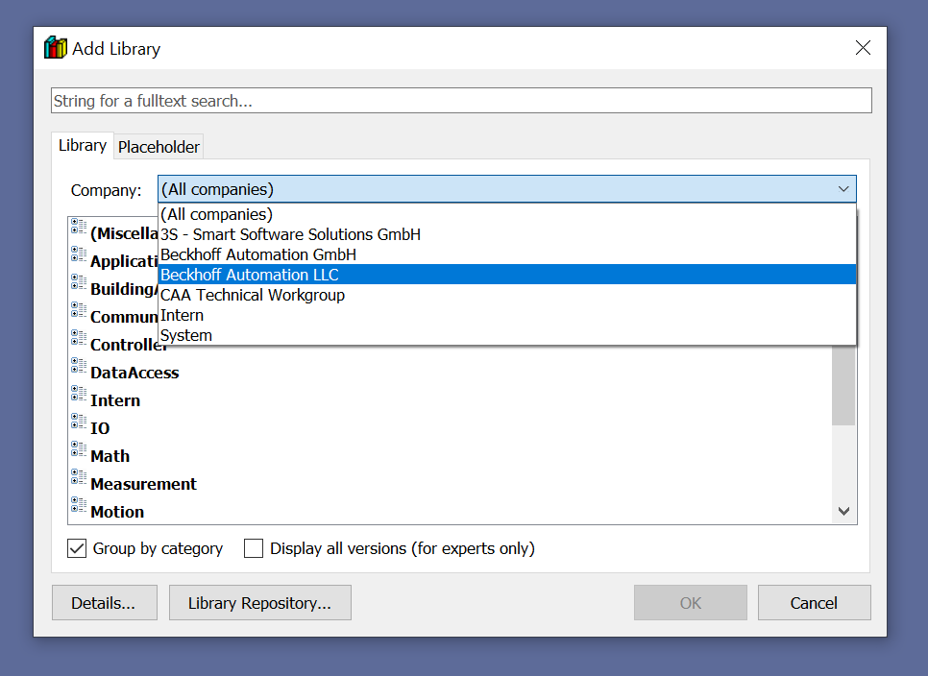This screenshot has height=676, width=928.
Task: Select the Measurement category row
Action: [x=143, y=484]
